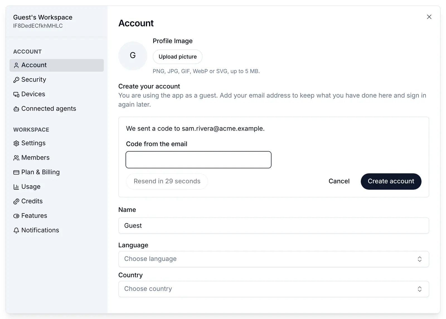Screen dimensions: 446x319
Task: Click the Name field containing Guest
Action: click(273, 226)
